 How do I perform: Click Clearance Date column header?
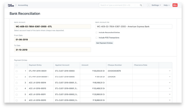click(x=140, y=65)
